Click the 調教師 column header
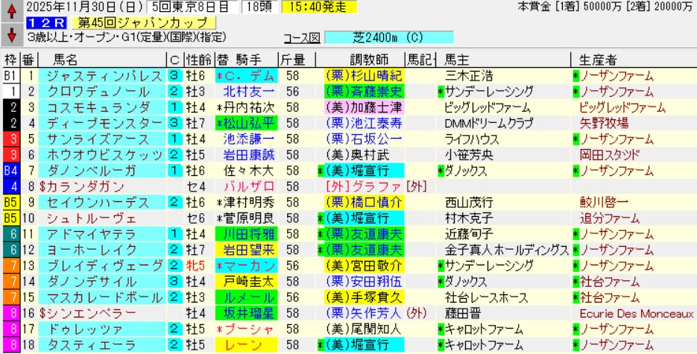The width and height of the screenshot is (697, 354). tap(365, 60)
